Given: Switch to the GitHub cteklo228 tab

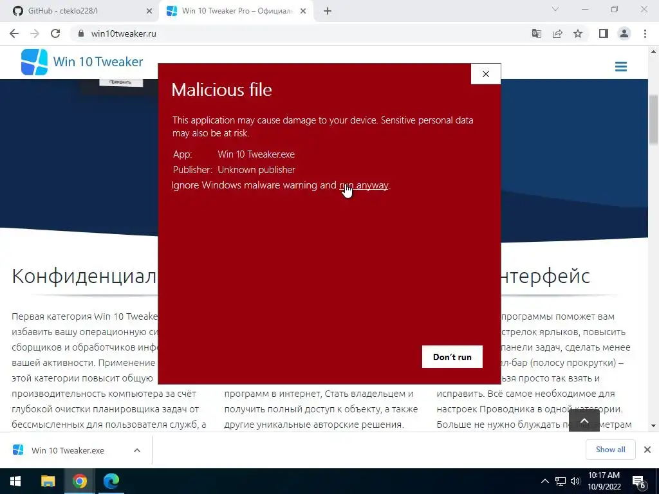Looking at the screenshot, I should tap(80, 11).
